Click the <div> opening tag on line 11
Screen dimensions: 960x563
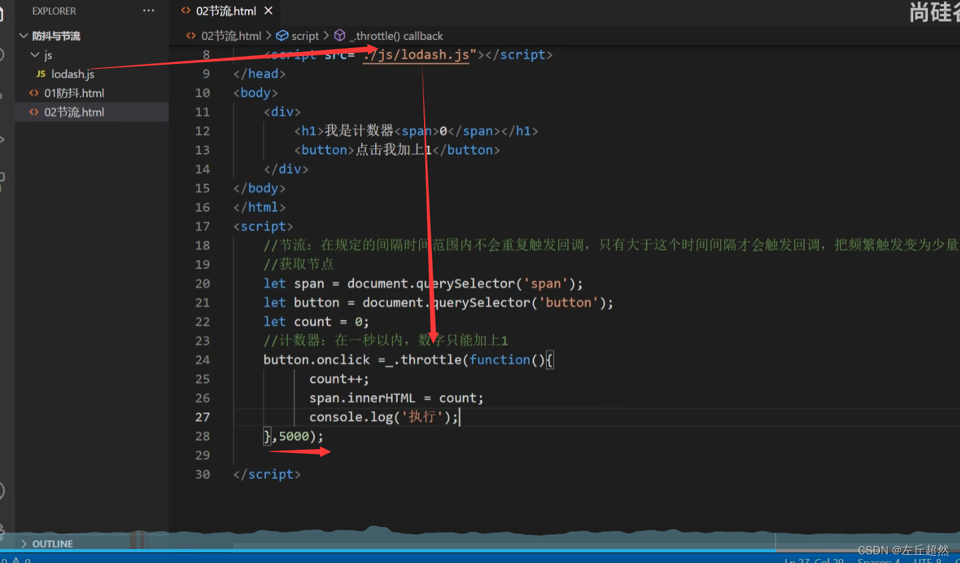[x=282, y=112]
